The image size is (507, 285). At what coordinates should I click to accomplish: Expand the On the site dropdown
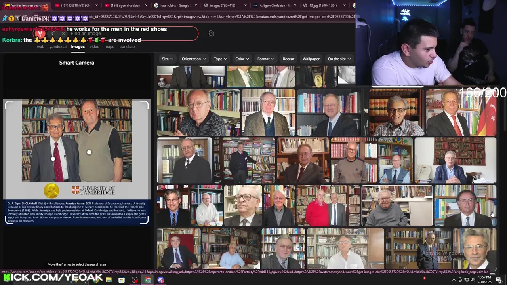pyautogui.click(x=339, y=59)
